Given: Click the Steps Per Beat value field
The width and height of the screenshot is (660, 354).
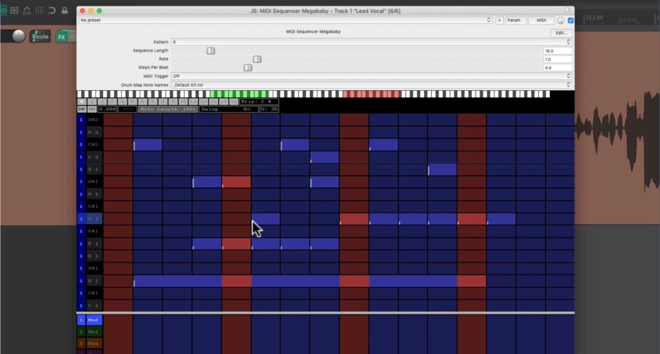Looking at the screenshot, I should coord(558,68).
